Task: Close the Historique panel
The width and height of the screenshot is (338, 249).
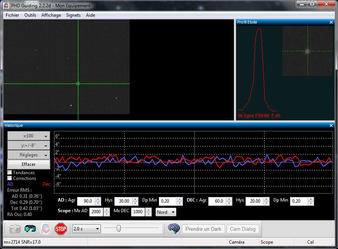Action: coord(331,126)
